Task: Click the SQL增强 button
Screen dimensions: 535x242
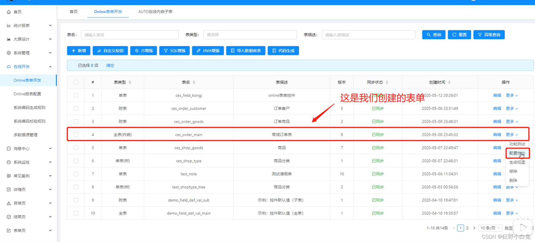Action: tap(174, 51)
